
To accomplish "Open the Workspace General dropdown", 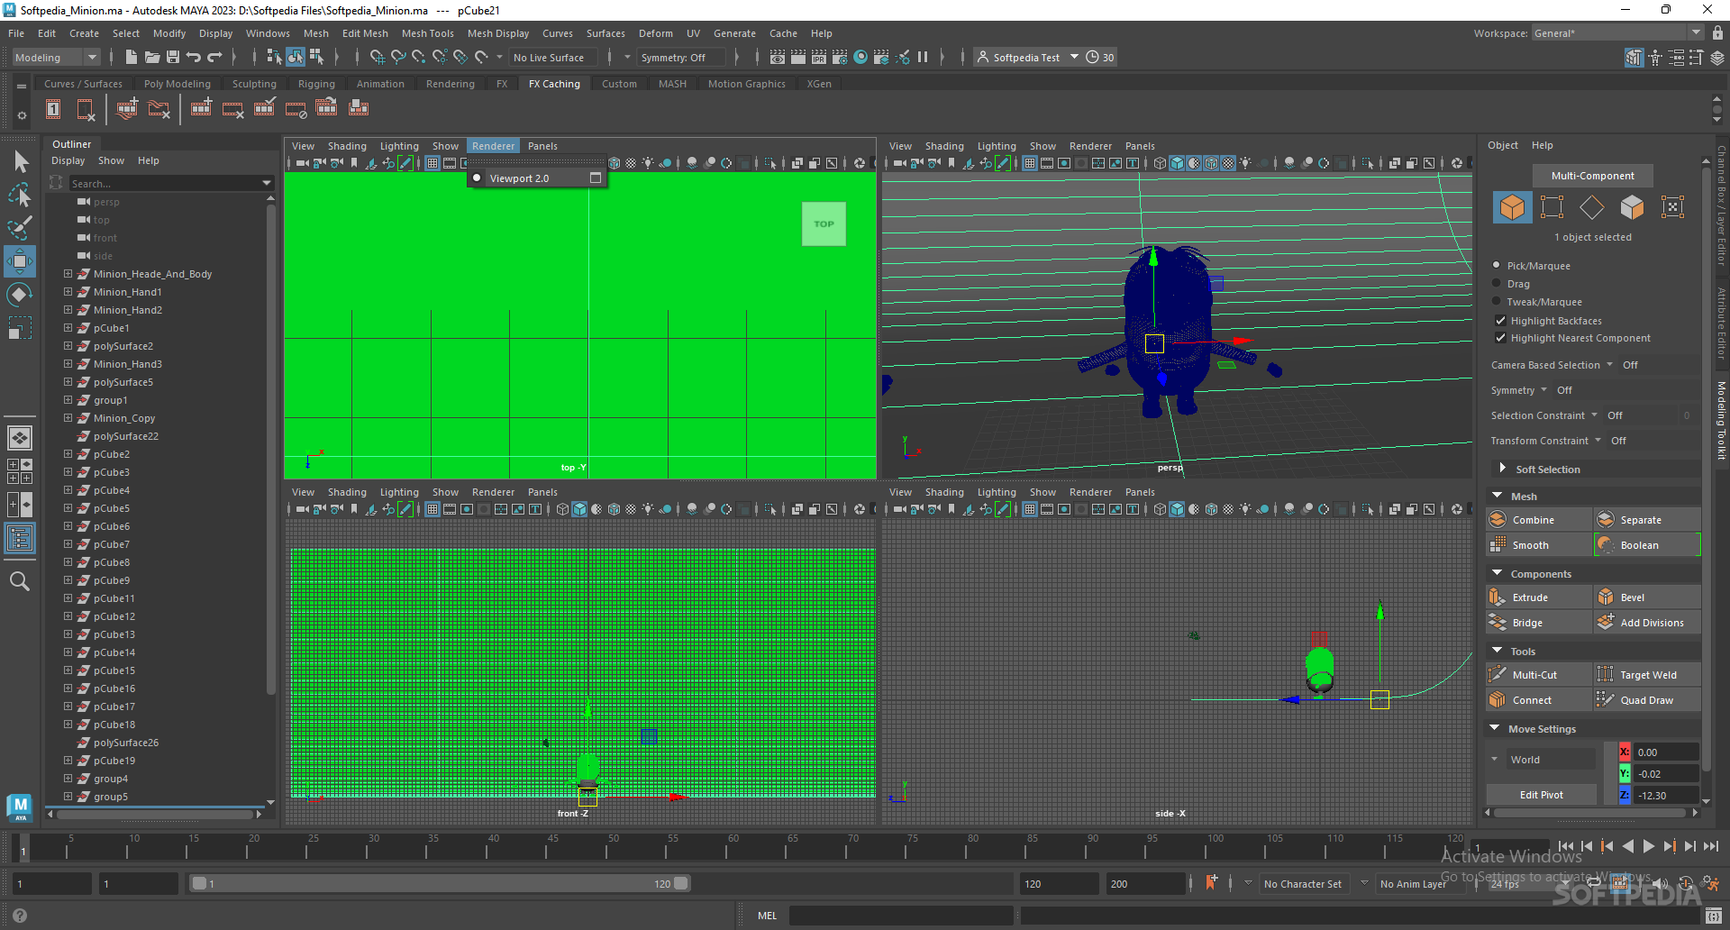I will point(1617,33).
